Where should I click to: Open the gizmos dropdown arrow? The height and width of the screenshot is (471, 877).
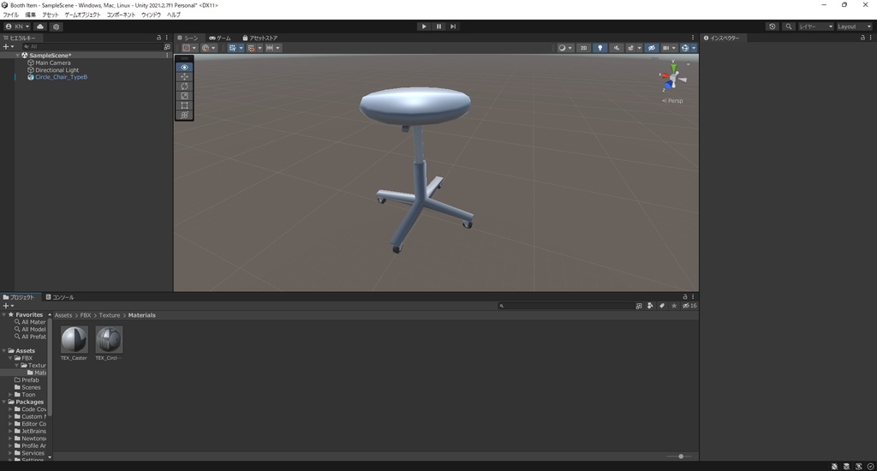694,48
